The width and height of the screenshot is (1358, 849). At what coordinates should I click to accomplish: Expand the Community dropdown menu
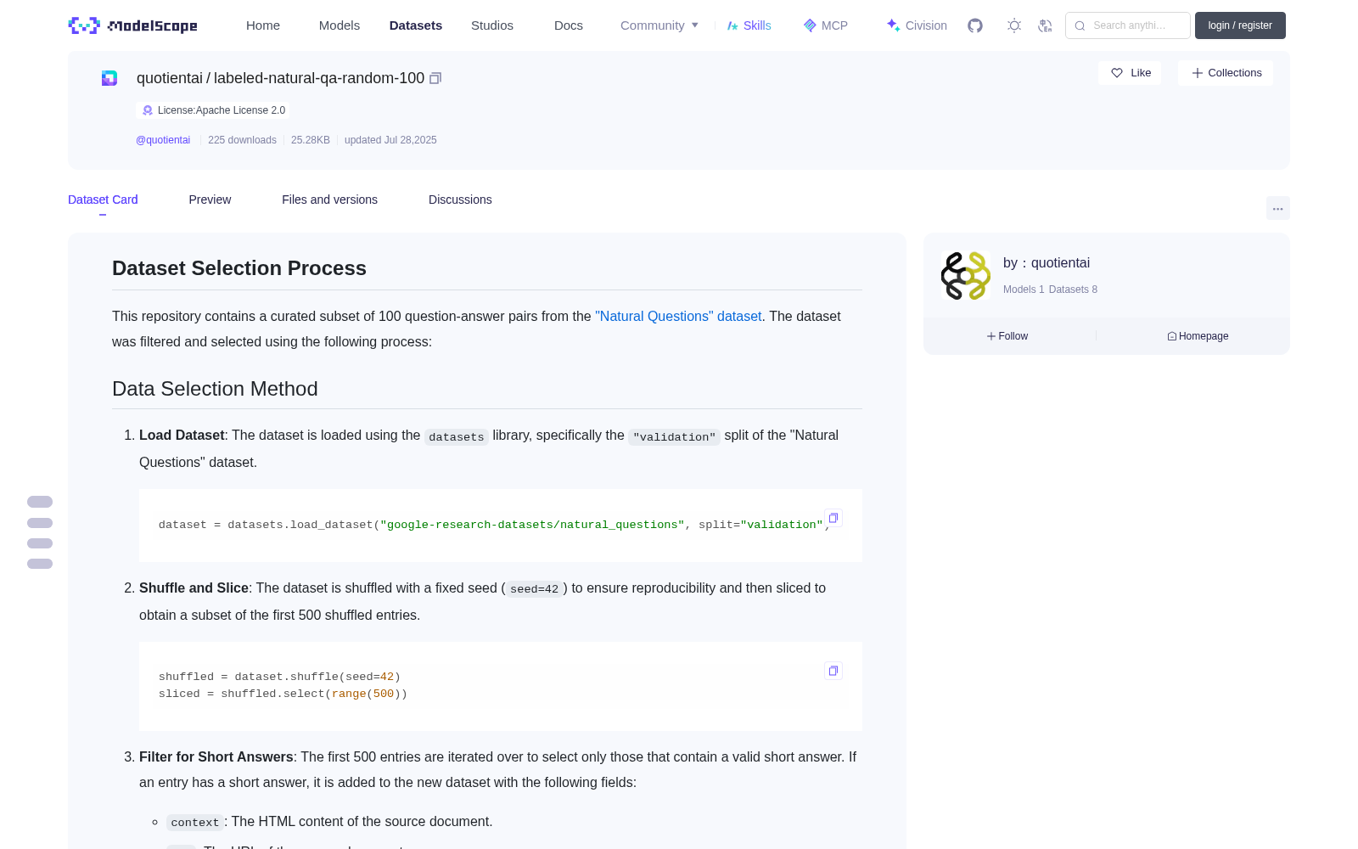coord(659,25)
